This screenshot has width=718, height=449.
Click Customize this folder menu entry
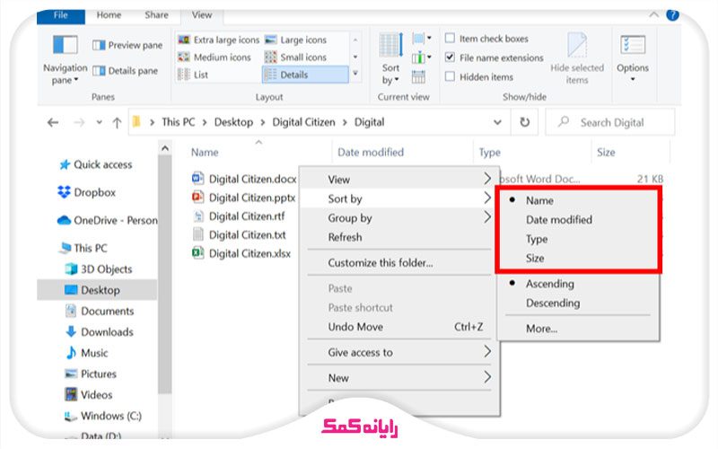pos(380,263)
